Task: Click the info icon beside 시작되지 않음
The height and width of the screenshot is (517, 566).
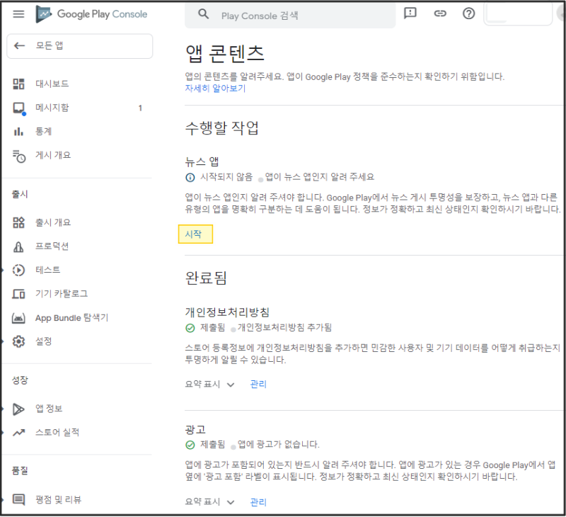Action: (190, 177)
